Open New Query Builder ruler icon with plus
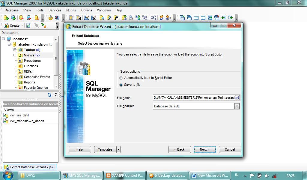The image size is (307, 180). point(94,18)
